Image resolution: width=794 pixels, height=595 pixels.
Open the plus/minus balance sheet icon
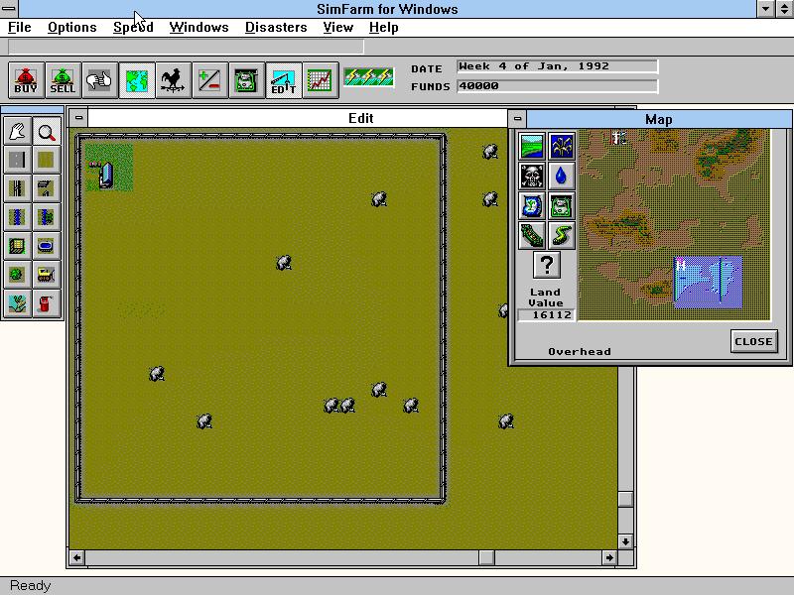[209, 80]
